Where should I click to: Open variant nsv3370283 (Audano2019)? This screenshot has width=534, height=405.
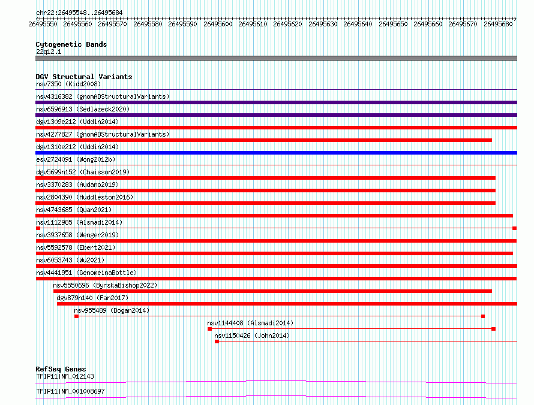tap(77, 185)
